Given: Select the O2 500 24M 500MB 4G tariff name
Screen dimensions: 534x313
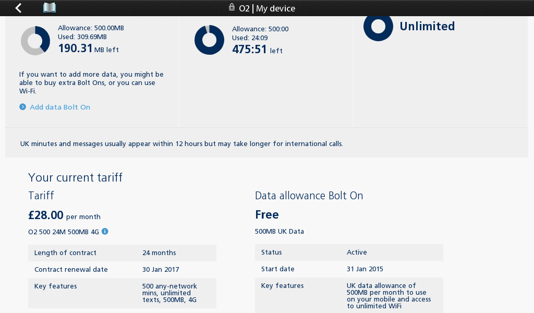Looking at the screenshot, I should tap(62, 231).
